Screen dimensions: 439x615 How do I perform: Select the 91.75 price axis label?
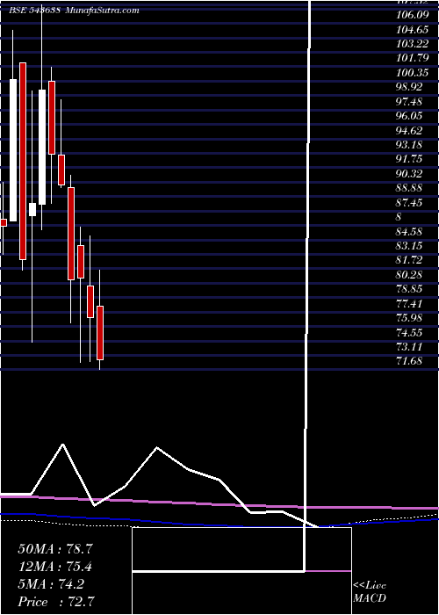coord(410,160)
